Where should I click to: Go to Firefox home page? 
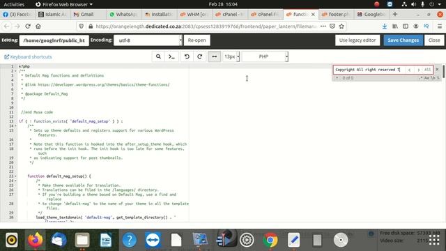tap(38, 26)
